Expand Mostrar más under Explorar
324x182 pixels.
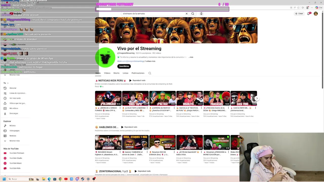[14, 141]
